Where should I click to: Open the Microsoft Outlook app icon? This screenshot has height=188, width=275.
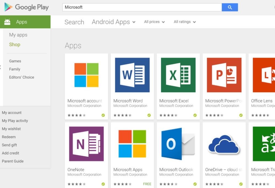tap(178, 144)
